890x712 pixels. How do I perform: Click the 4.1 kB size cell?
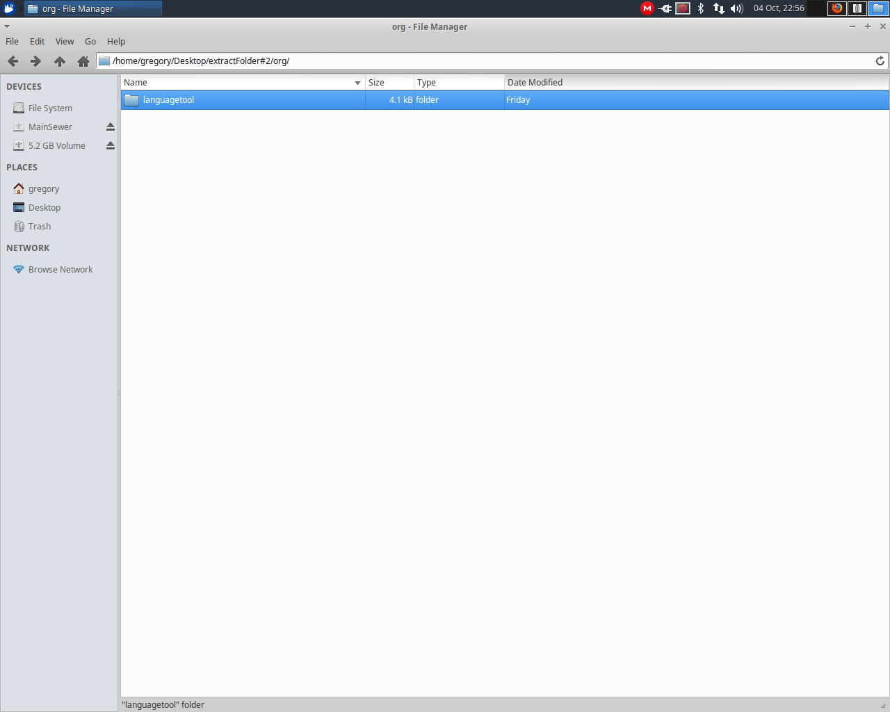pyautogui.click(x=400, y=100)
